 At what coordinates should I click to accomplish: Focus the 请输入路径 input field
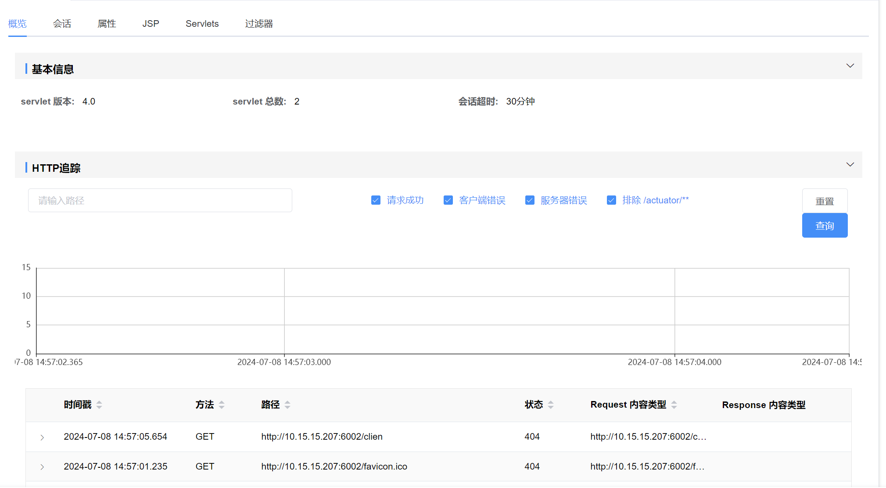pyautogui.click(x=160, y=200)
